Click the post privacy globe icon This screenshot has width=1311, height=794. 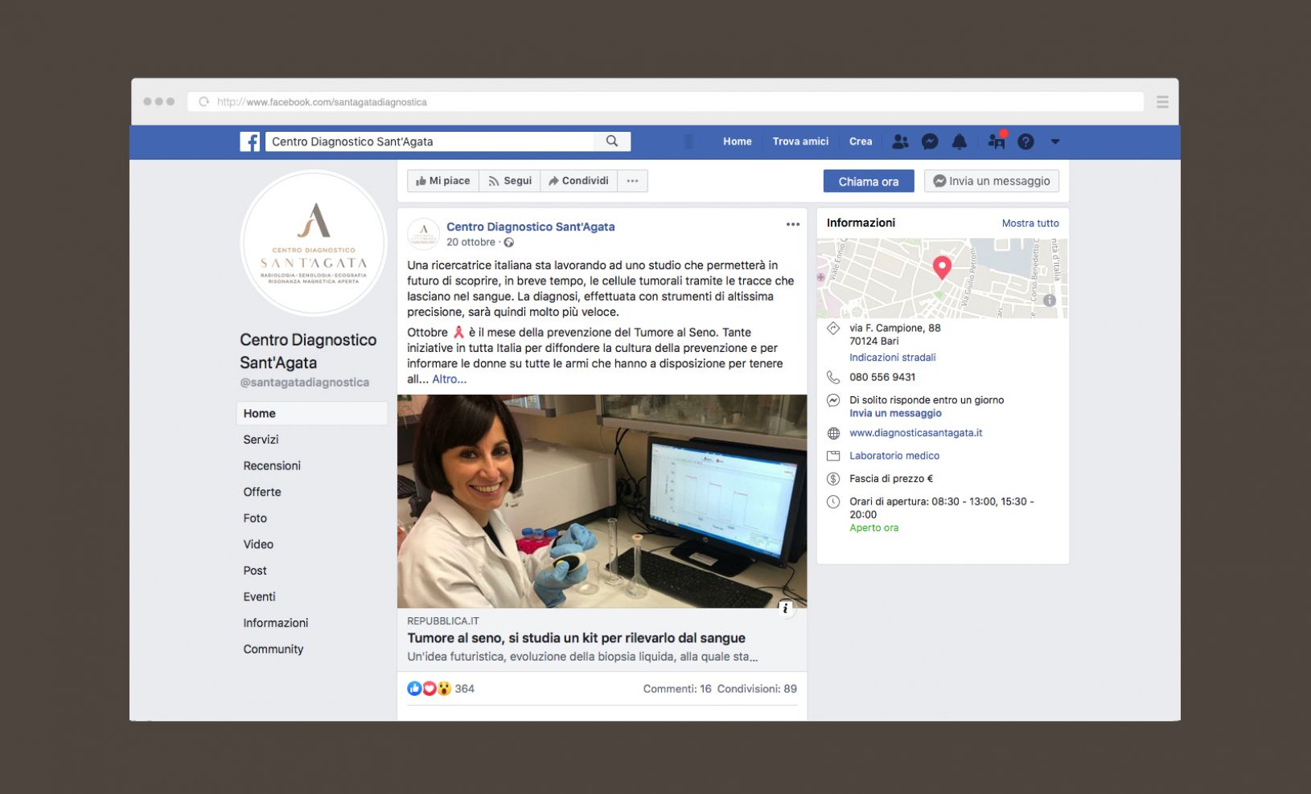point(508,242)
